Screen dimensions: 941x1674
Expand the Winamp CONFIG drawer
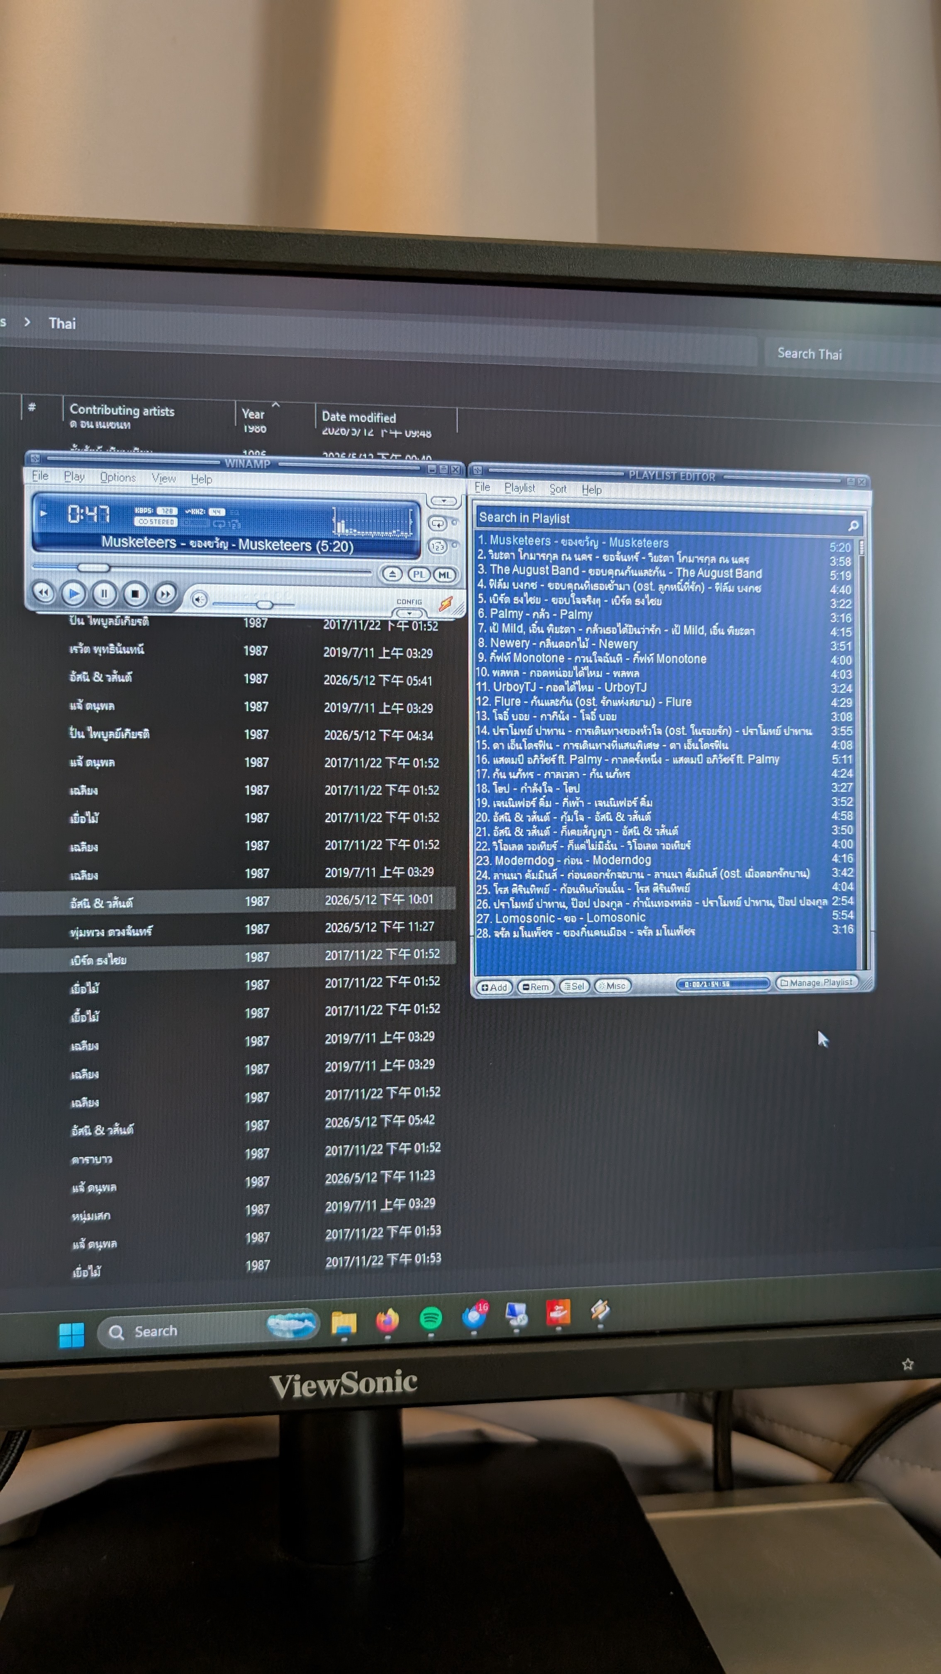(x=409, y=613)
